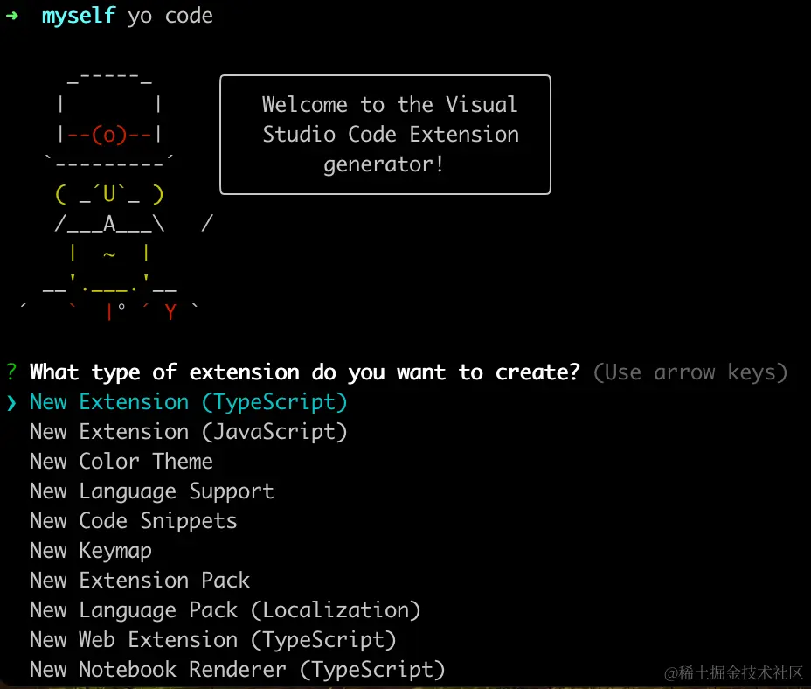811x689 pixels.
Task: Select New Extension Pack entry
Action: click(x=140, y=581)
